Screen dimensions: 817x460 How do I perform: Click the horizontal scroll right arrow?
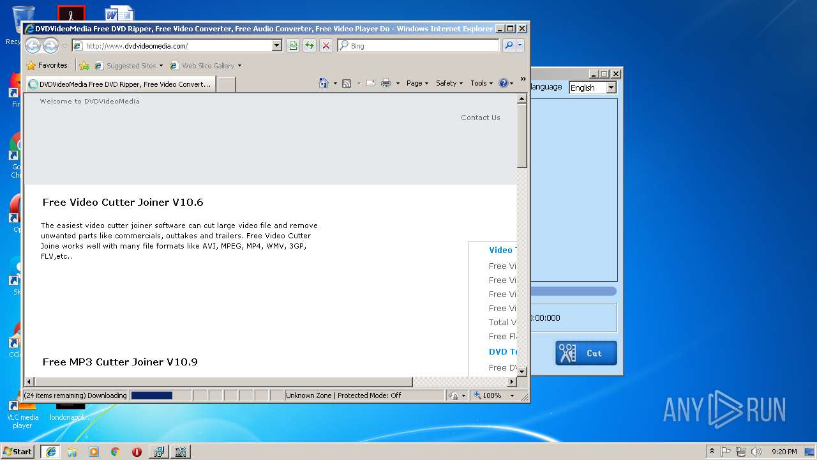[511, 381]
